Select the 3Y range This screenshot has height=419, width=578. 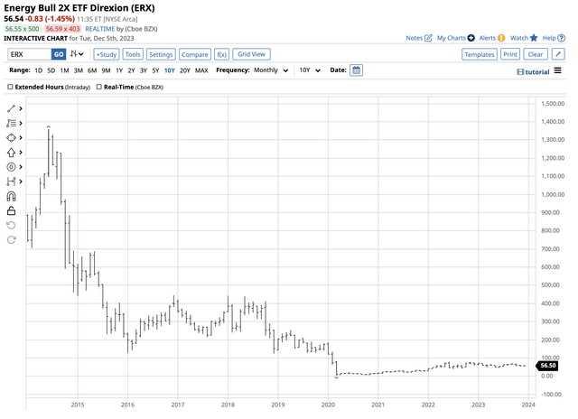pos(144,70)
